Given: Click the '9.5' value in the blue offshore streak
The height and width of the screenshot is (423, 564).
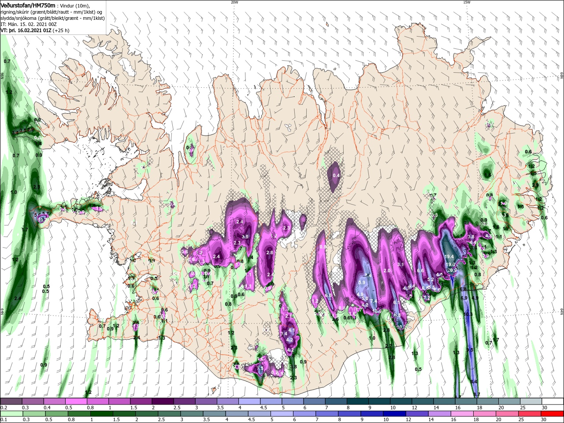Looking at the screenshot, I should (x=470, y=350).
